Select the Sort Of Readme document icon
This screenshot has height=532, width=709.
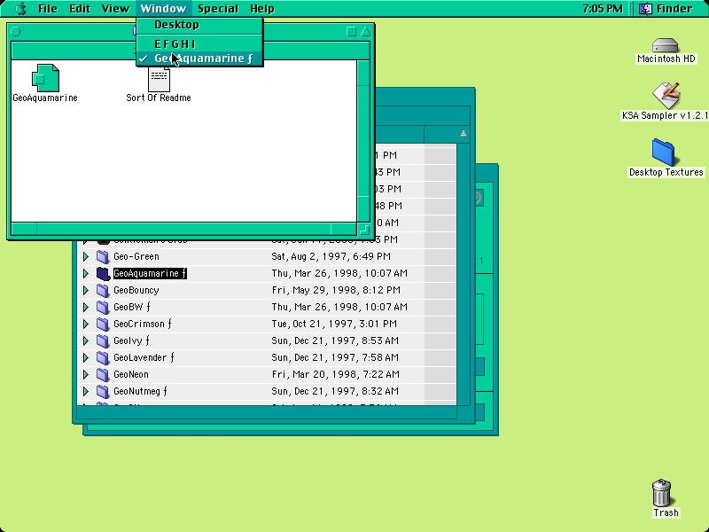click(x=160, y=79)
